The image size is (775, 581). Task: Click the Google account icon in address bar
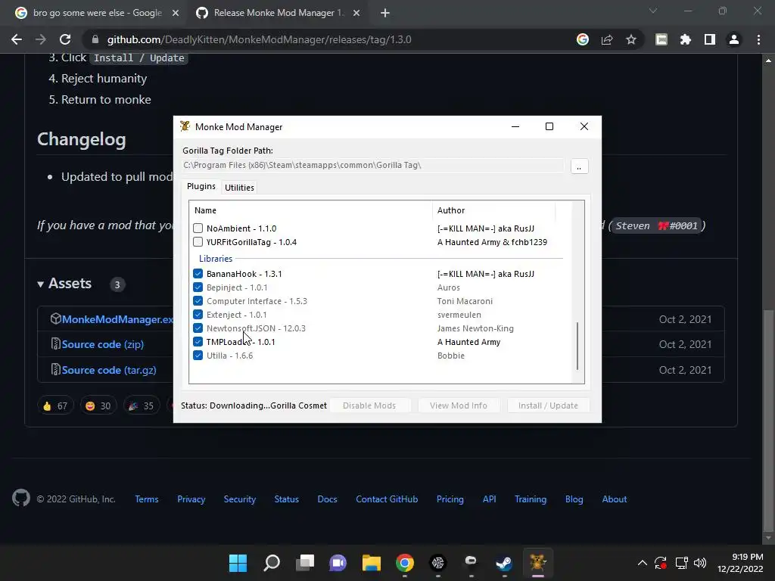(583, 39)
